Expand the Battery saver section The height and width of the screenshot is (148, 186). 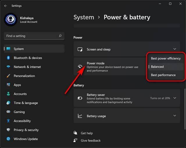175,98
